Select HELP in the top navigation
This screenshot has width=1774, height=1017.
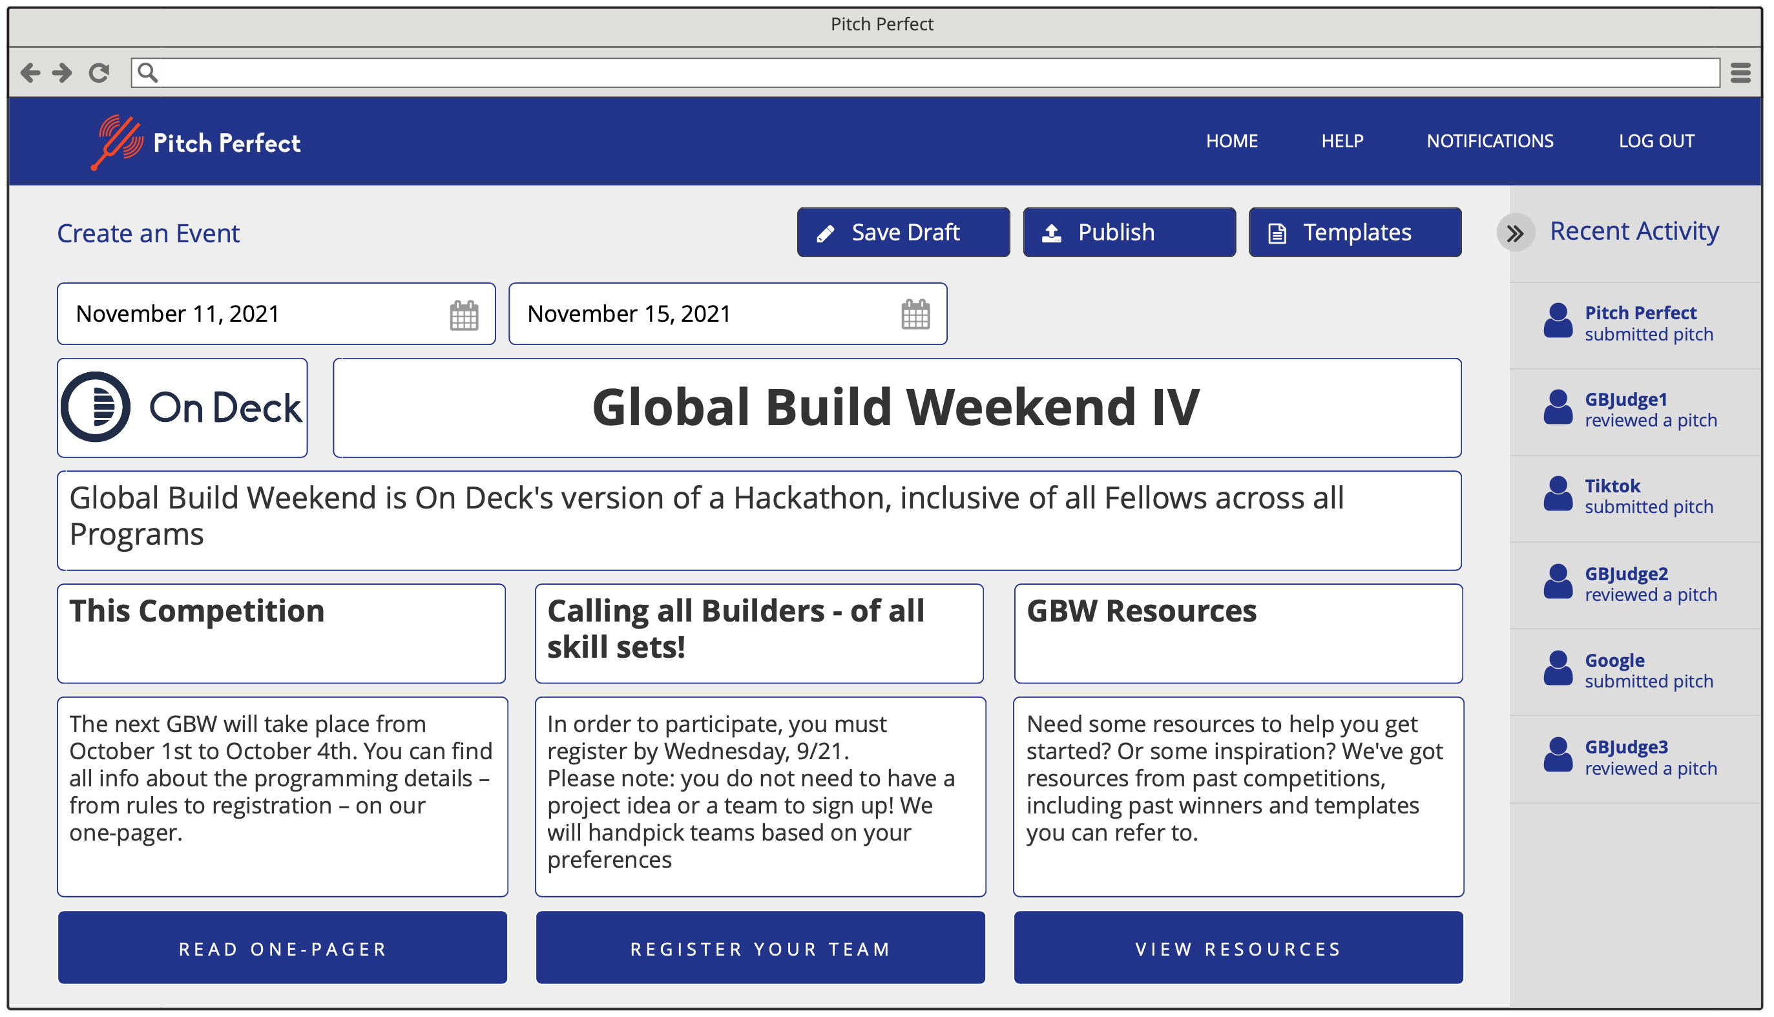tap(1341, 141)
